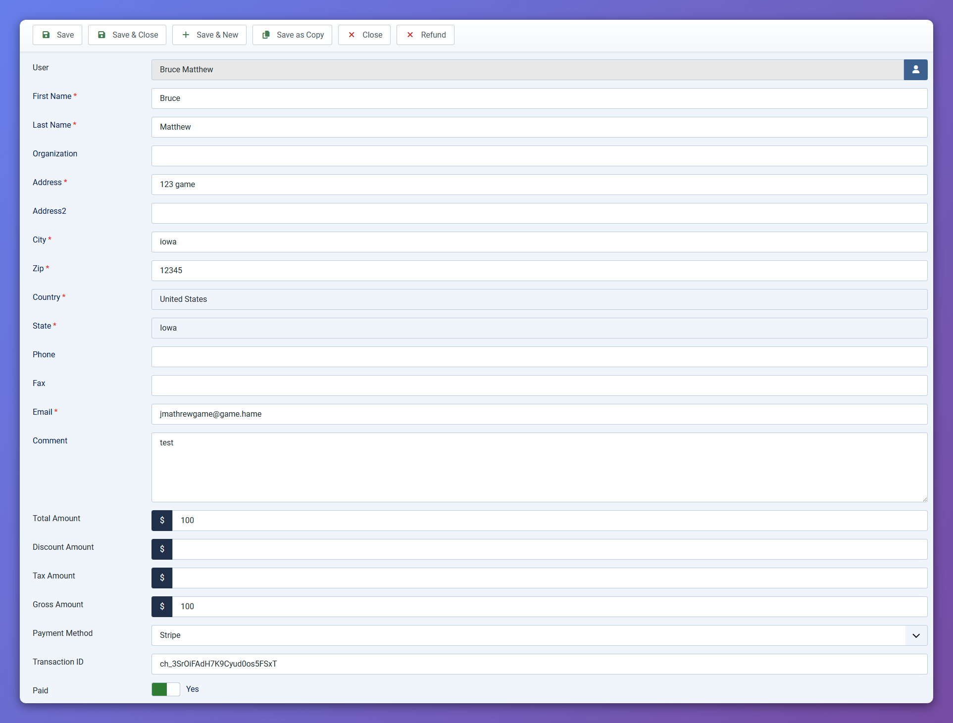Screen dimensions: 953x723
Task: Click the Comment box resize handle
Action: 924,499
